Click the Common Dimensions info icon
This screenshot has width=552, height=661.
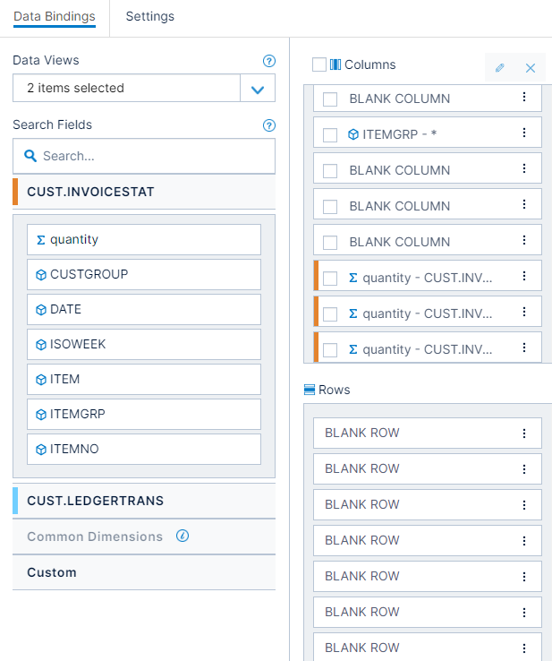pos(183,536)
